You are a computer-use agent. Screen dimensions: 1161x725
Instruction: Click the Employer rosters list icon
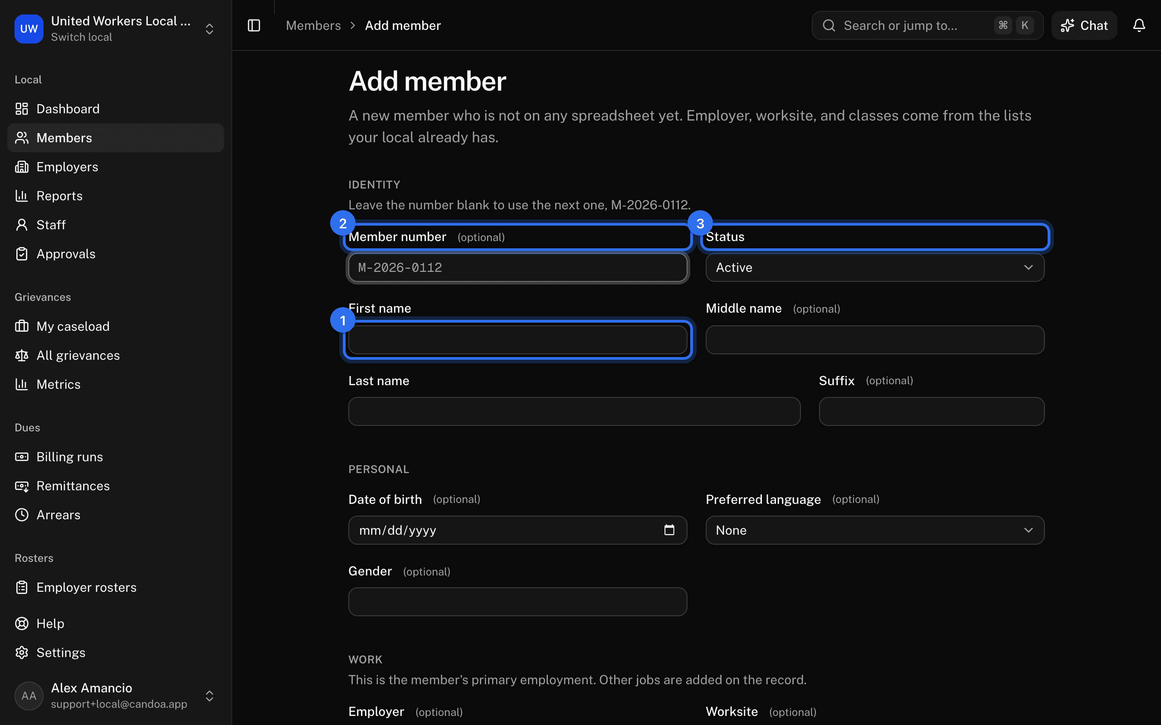pyautogui.click(x=22, y=587)
